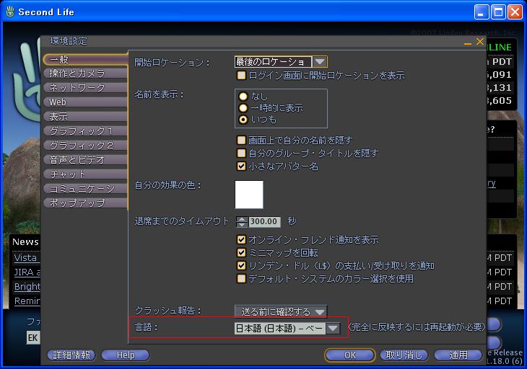Screen dimensions: 527x369
Task: Open the 操作とカメラ tab
Action: [85, 74]
